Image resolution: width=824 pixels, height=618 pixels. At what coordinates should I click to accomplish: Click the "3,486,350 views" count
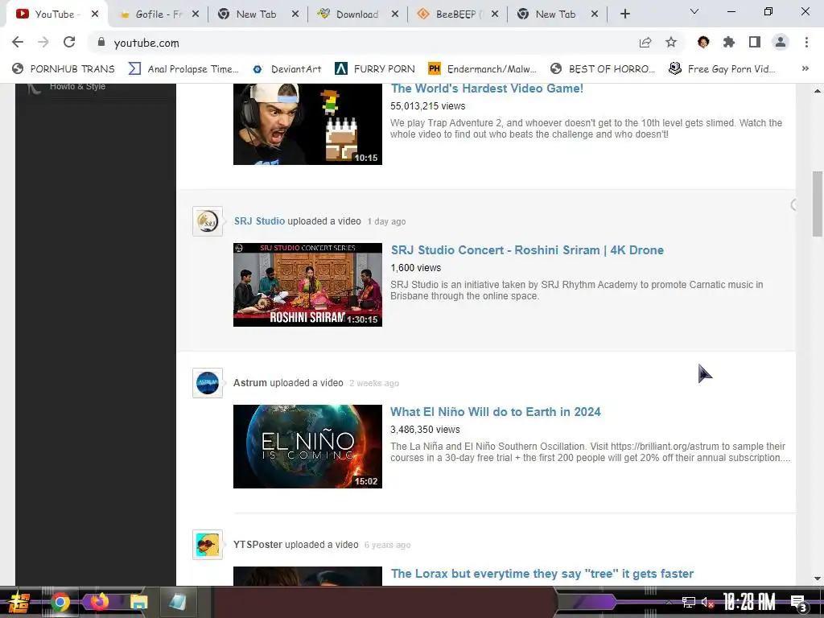tap(425, 430)
